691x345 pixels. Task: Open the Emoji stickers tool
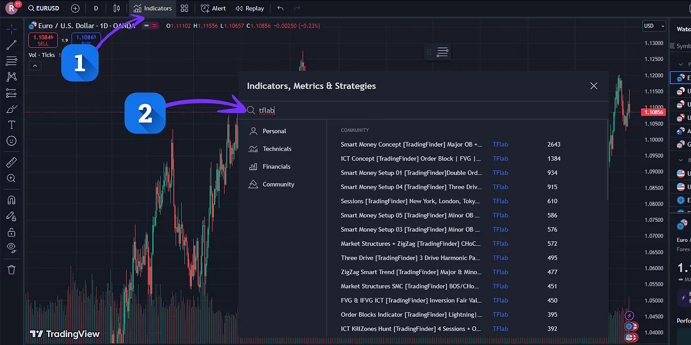coord(12,141)
